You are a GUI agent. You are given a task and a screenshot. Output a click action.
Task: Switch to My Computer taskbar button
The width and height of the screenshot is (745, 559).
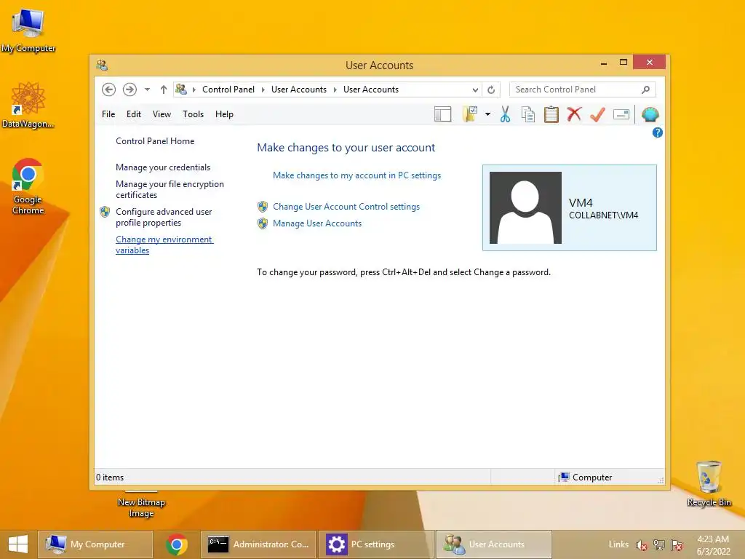tap(95, 544)
